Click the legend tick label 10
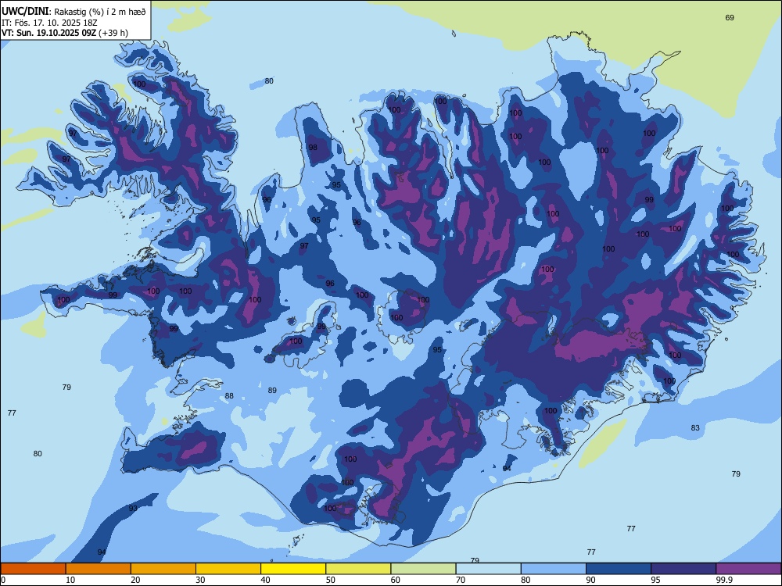The image size is (782, 586). click(70, 580)
